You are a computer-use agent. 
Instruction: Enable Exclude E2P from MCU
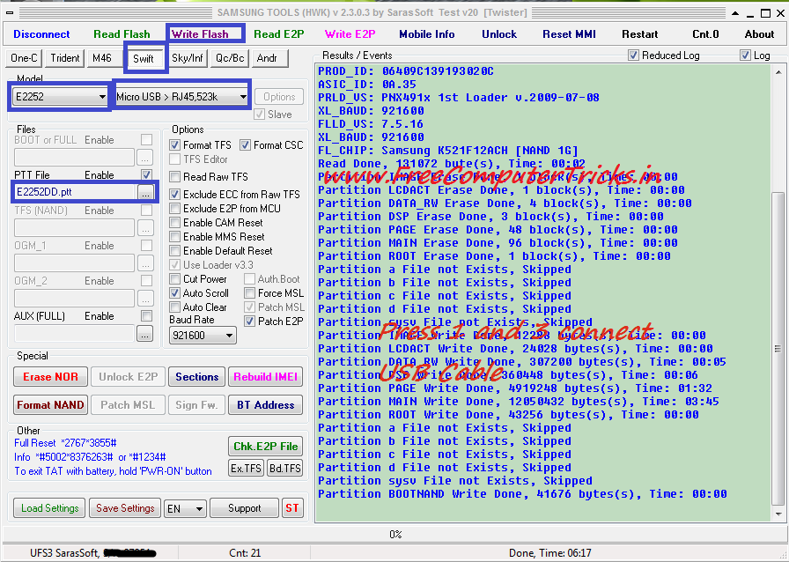(x=174, y=209)
